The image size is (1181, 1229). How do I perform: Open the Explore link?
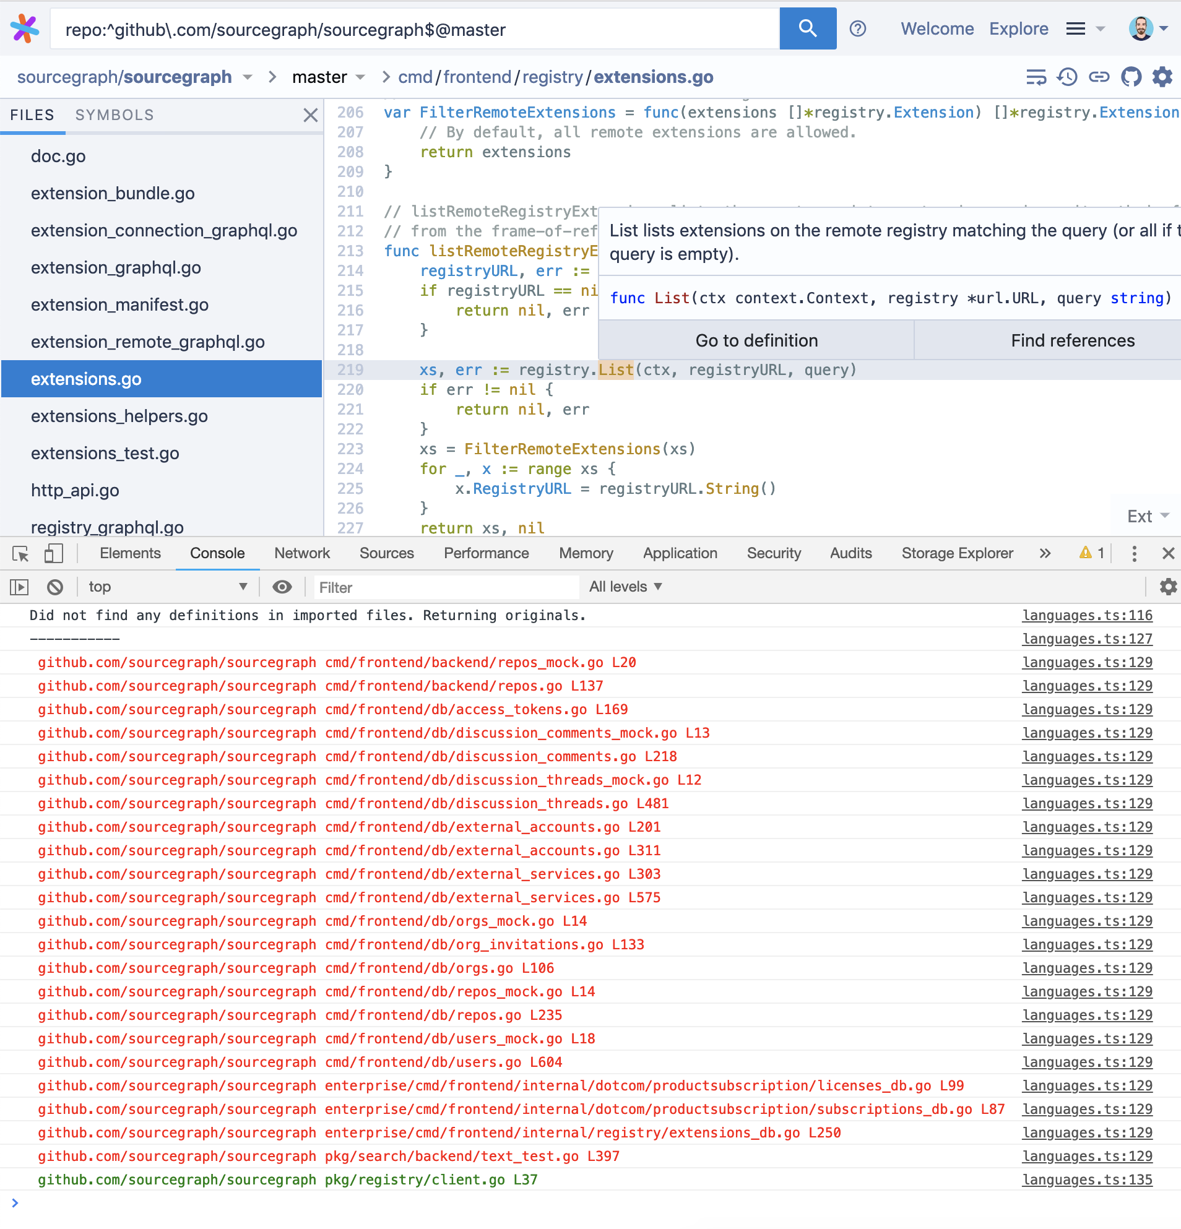pos(1019,29)
